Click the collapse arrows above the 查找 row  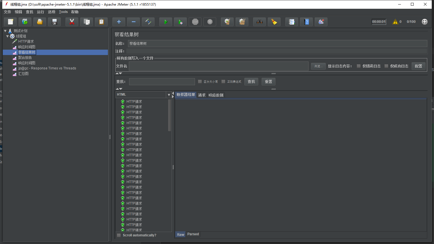(119, 73)
